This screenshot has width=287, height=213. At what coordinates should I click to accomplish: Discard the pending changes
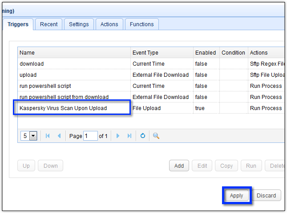click(267, 195)
